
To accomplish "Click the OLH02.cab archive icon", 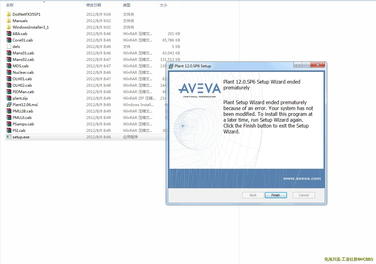I will coord(9,85).
